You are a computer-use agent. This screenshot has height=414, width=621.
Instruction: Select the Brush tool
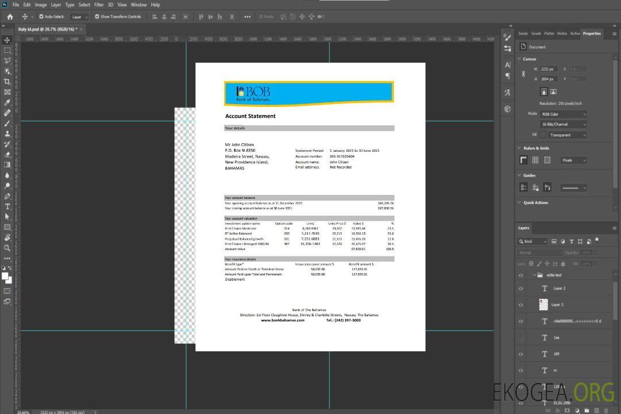[7, 123]
